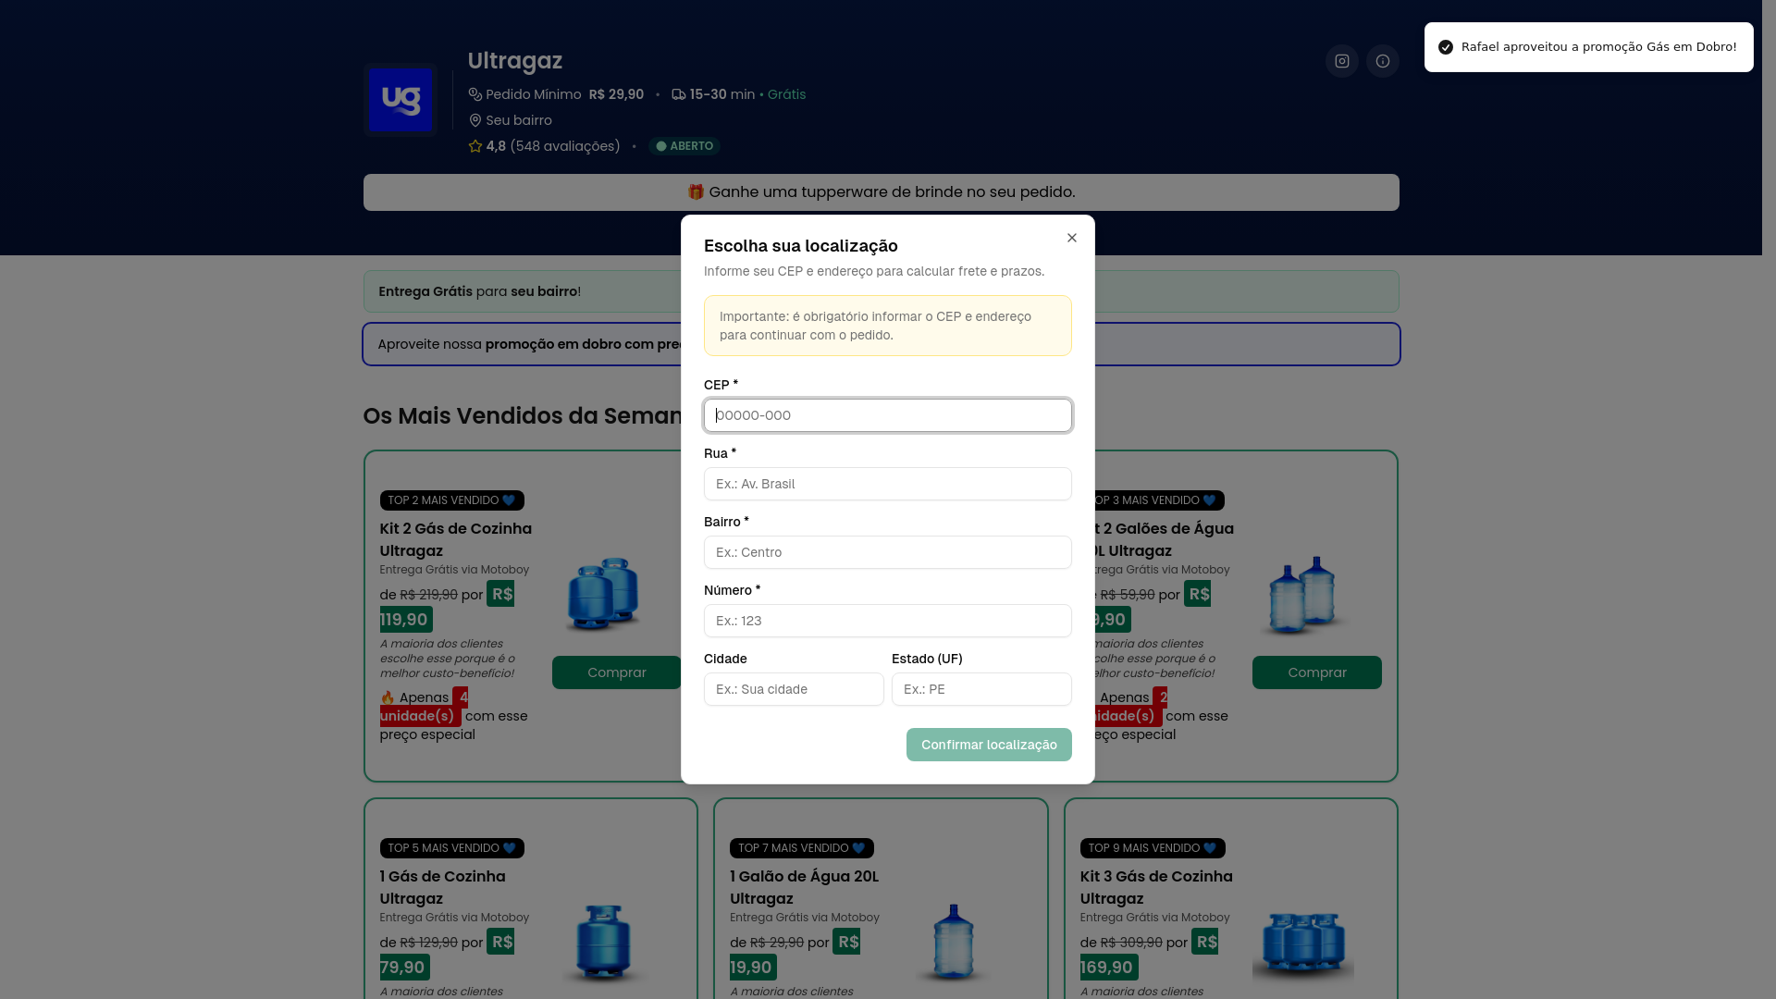Click the Ultragaz logo image
The height and width of the screenshot is (999, 1776).
401,100
